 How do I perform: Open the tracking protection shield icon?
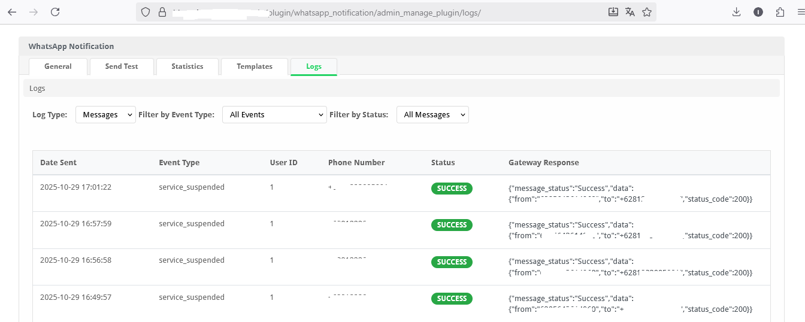pos(146,12)
